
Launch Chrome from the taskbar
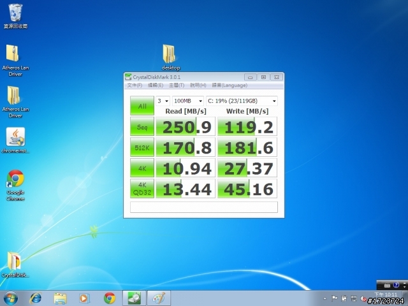point(110,298)
